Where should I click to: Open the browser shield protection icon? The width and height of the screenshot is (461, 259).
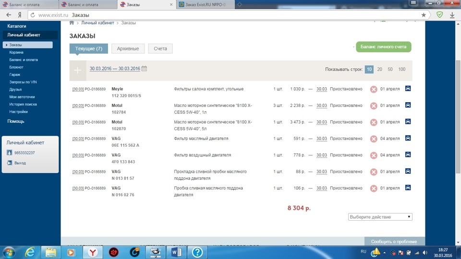click(x=439, y=15)
